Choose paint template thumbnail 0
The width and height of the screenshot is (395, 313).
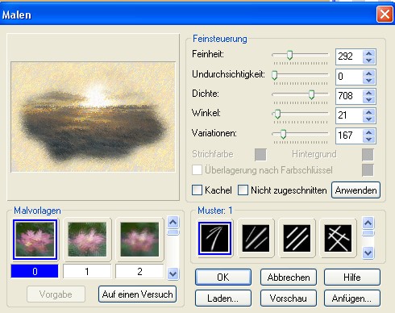pos(35,240)
